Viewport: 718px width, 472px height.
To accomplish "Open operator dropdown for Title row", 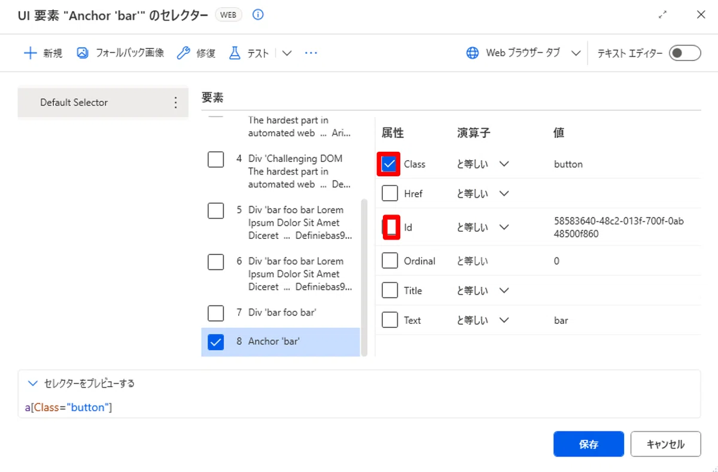I will 504,290.
